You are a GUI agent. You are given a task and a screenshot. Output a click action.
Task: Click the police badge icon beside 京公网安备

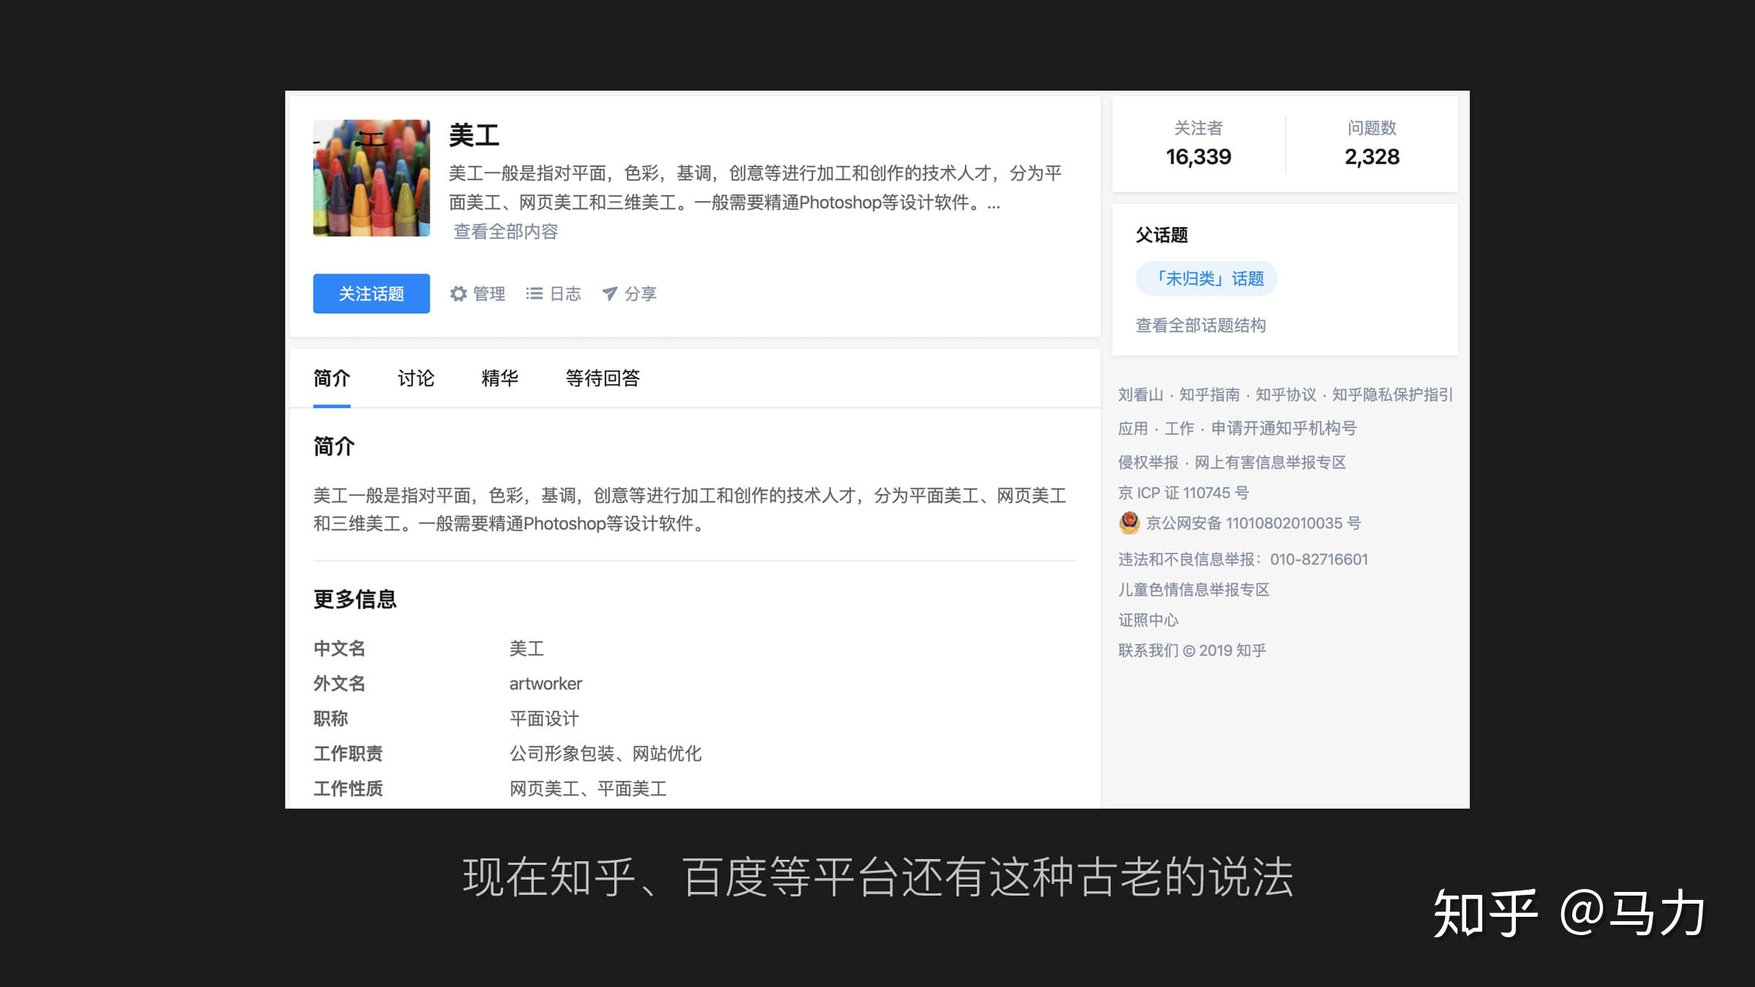pos(1129,523)
